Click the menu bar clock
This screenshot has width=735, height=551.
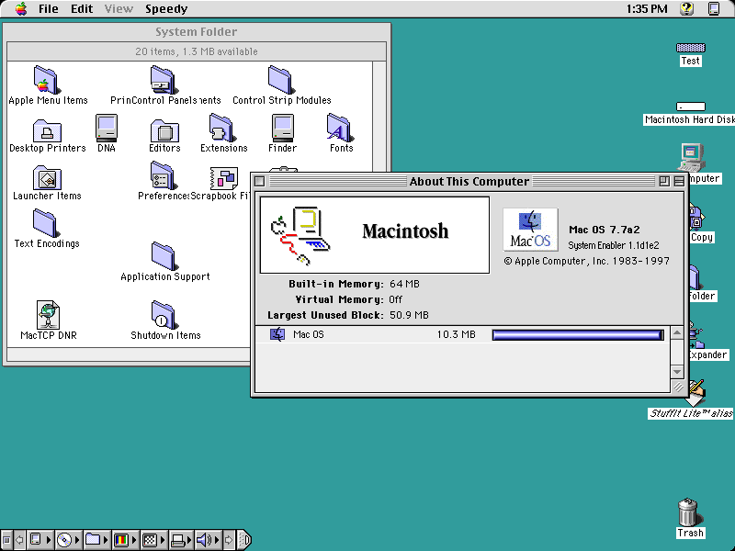pos(647,8)
